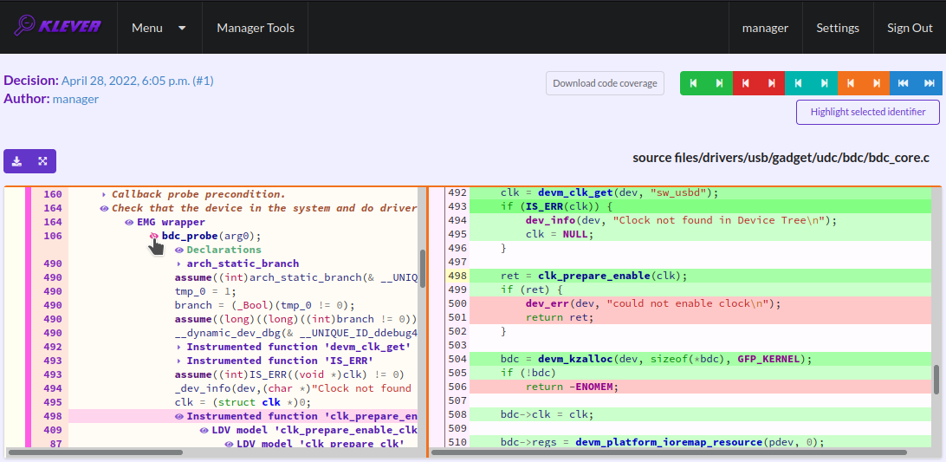Jump to next teal marker
This screenshot has height=462, width=946.
(x=824, y=83)
